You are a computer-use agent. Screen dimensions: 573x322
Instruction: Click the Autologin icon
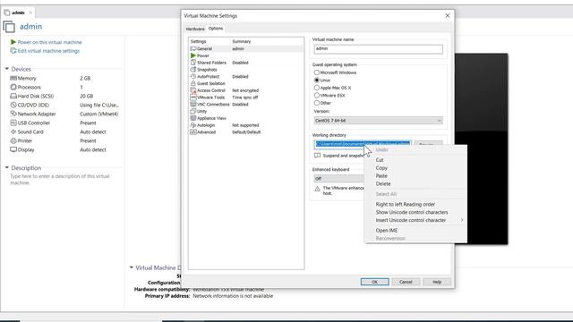(x=193, y=125)
